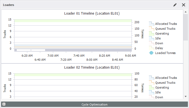The height and width of the screenshot is (108, 189).
Task: Click the 200 Tonnes axis value in Loader 01
Action: pos(137,22)
